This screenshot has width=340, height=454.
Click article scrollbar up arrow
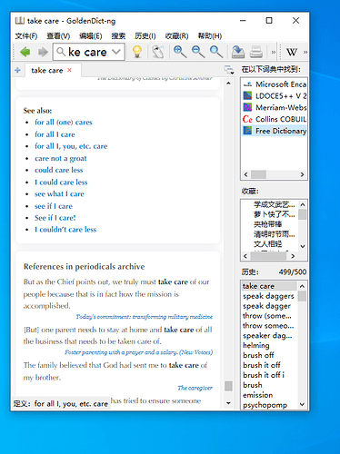[228, 83]
